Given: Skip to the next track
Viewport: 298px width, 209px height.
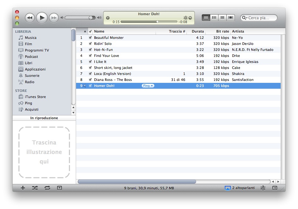Looking at the screenshot, I should pyautogui.click(x=54, y=18).
